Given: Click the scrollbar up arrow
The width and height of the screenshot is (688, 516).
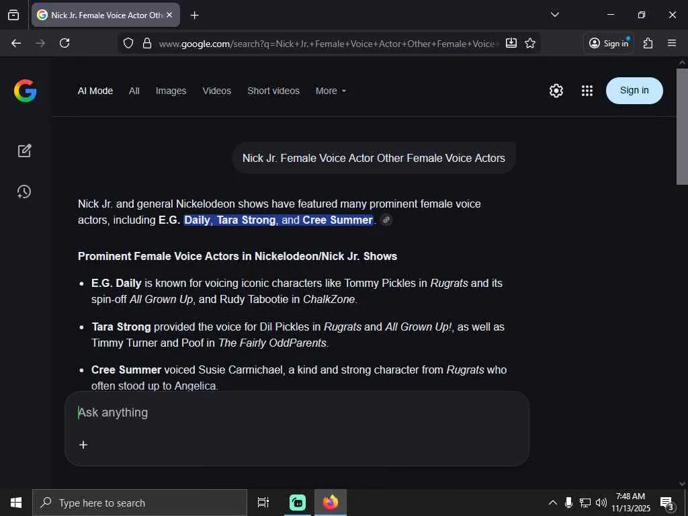Looking at the screenshot, I should point(682,62).
